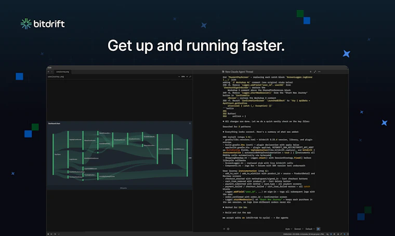The image size is (395, 236).
Task: Click the back navigation arrow in editor
Action: click(48, 72)
